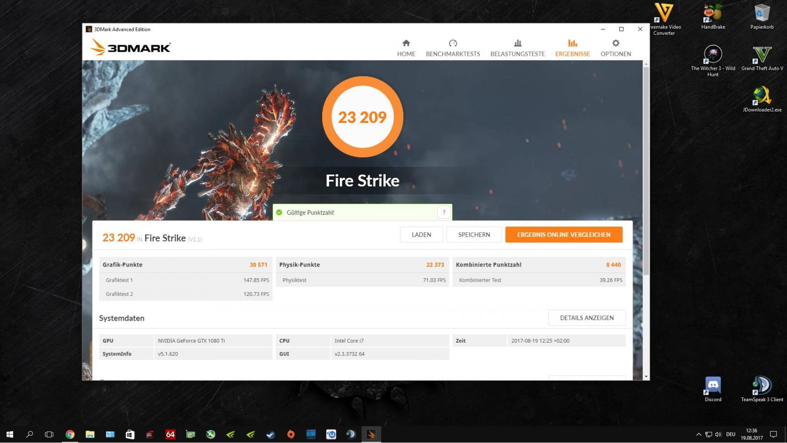Screen dimensions: 787x443
Task: Open Google Chrome from the taskbar
Action: pos(70,434)
